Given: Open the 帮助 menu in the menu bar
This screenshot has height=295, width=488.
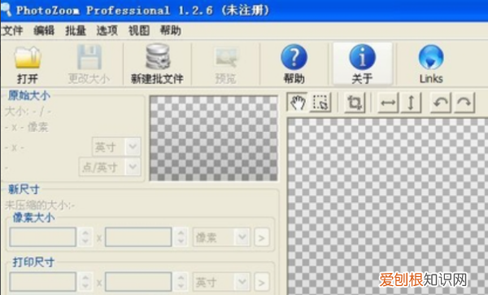Looking at the screenshot, I should coord(171,31).
